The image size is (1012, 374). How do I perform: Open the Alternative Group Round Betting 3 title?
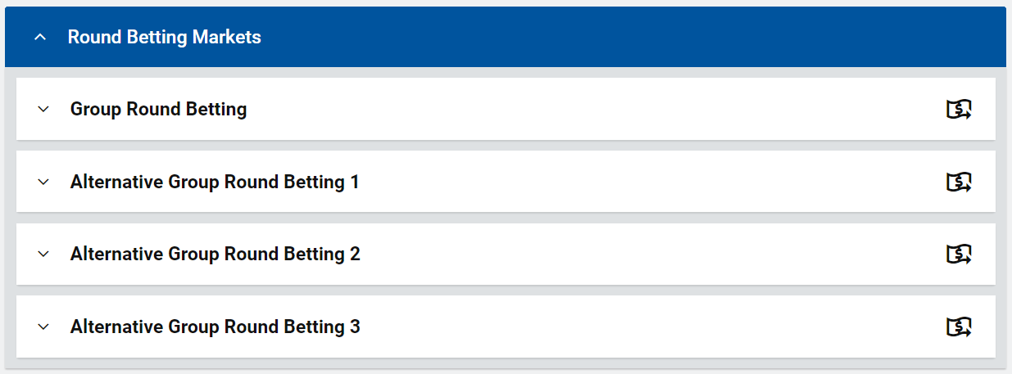pyautogui.click(x=215, y=327)
